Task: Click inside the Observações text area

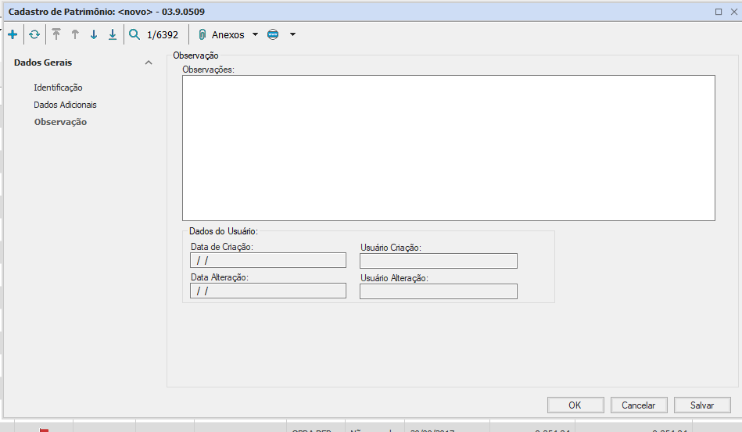Action: [448, 148]
